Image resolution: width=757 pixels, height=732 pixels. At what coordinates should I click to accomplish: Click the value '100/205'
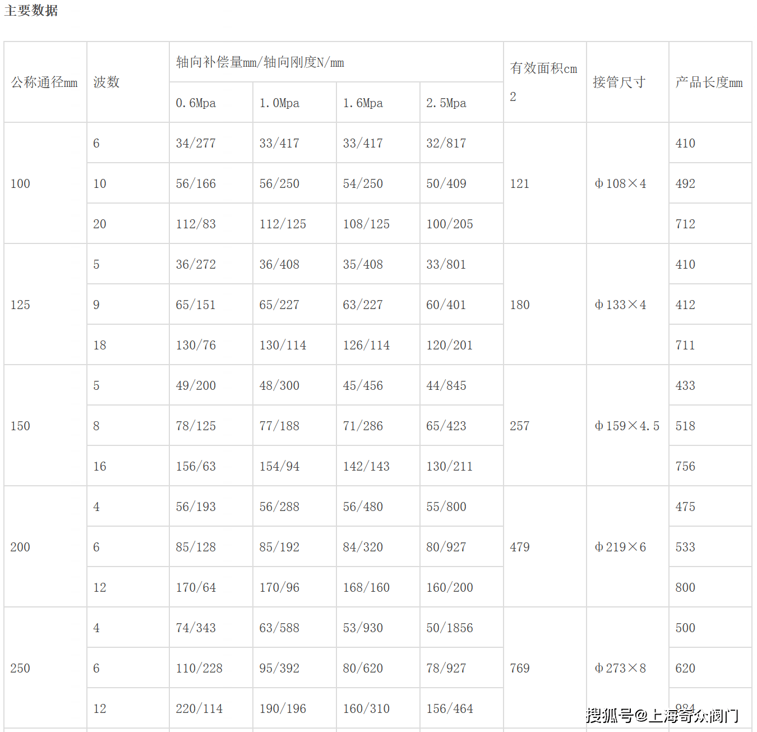450,224
